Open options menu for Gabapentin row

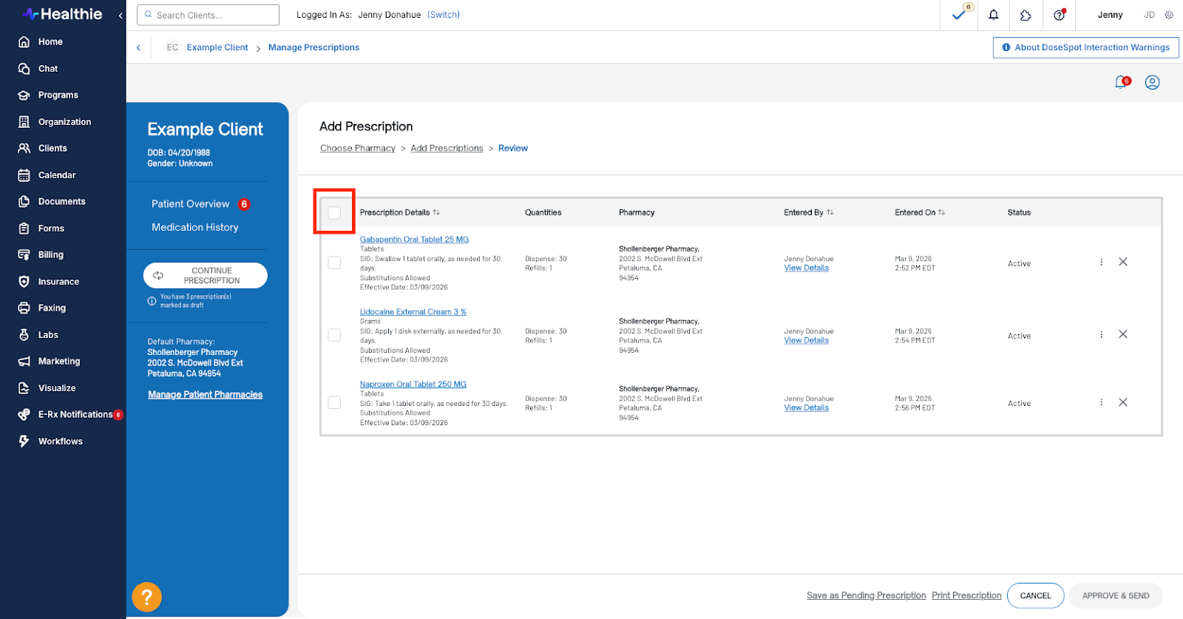point(1101,262)
